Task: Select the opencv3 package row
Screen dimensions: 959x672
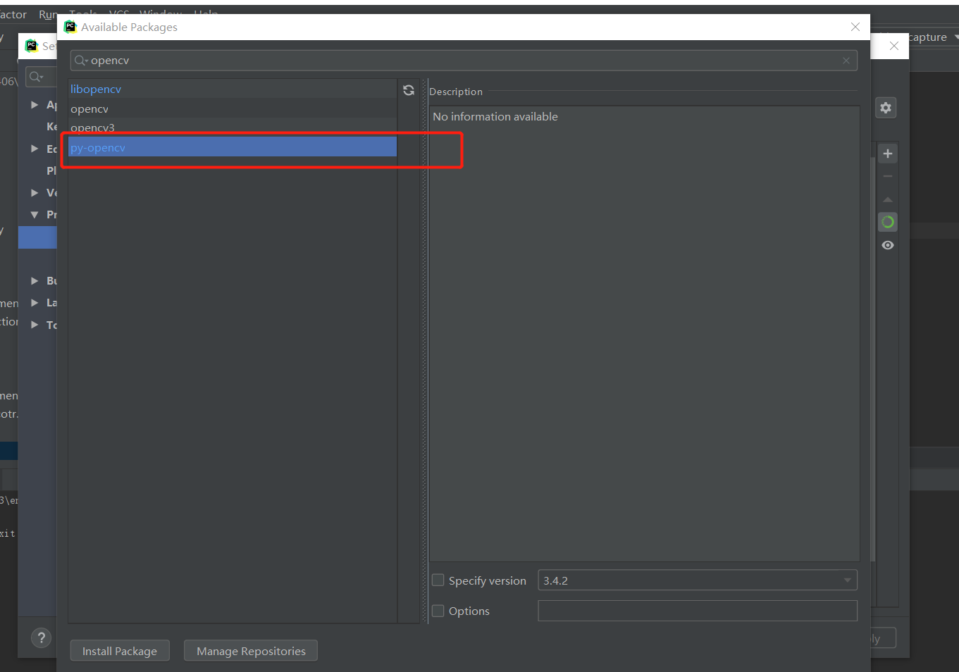Action: click(233, 127)
